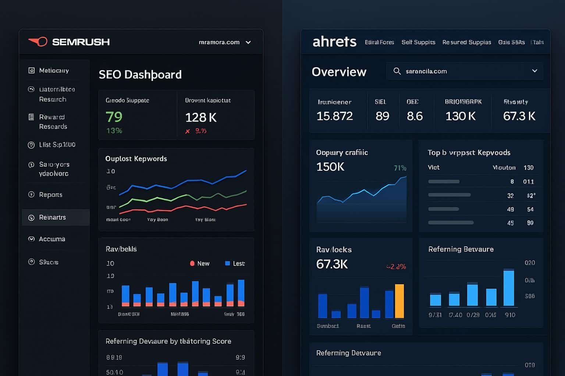Click the 67.3 K top metric value
This screenshot has width=565, height=376.
coord(519,116)
